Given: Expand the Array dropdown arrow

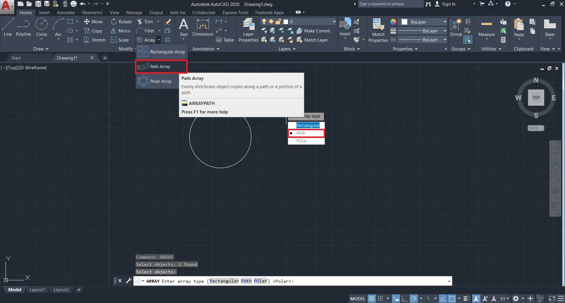Looking at the screenshot, I should (159, 40).
